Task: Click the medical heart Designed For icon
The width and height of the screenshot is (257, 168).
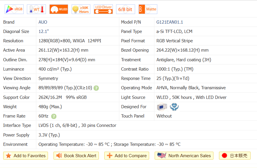Action: (x=175, y=107)
